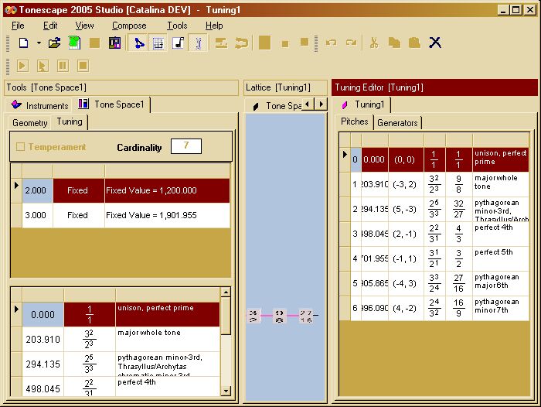Click the Cardinality input field

186,146
